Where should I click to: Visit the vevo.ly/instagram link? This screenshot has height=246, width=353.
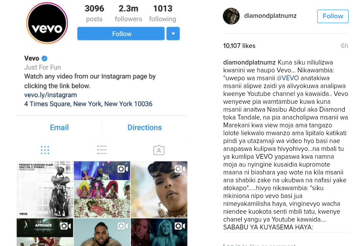(x=51, y=95)
